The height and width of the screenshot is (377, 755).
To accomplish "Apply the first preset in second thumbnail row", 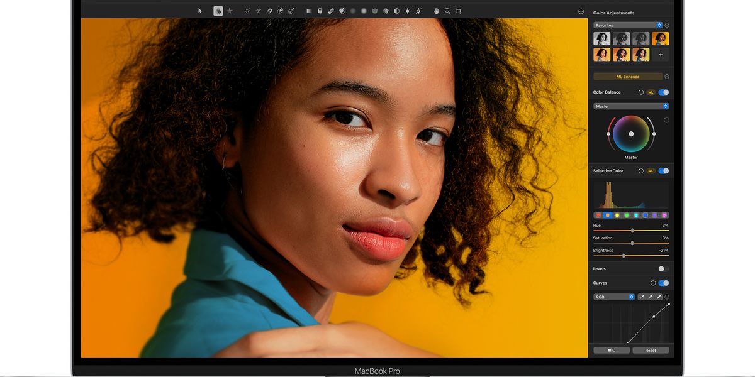I will point(602,55).
